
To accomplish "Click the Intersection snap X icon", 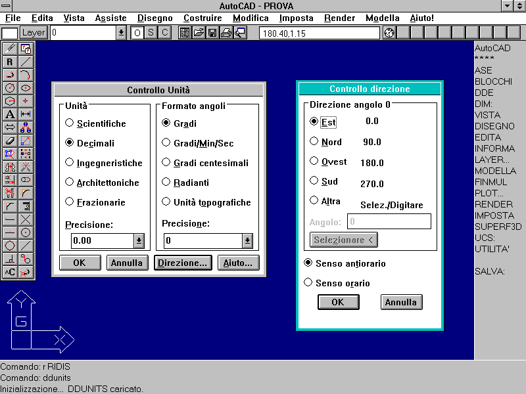I will [x=26, y=219].
